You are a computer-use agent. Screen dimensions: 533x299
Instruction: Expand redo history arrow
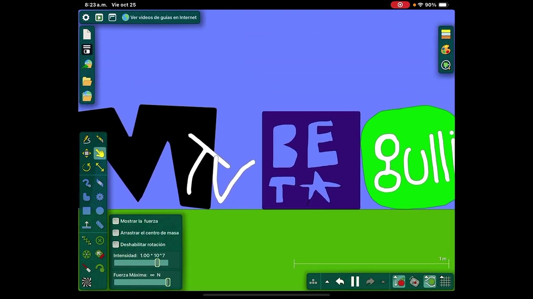point(383,282)
